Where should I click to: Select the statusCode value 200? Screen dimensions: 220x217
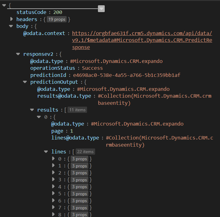tap(57, 12)
